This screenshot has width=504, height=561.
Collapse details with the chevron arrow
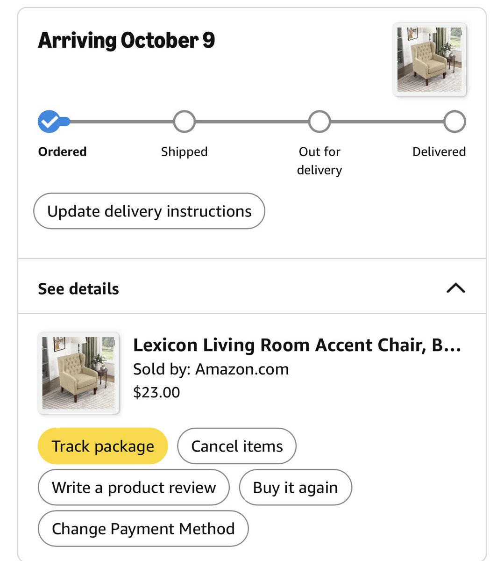pos(456,288)
